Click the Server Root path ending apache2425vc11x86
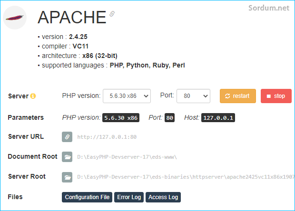295x211 pixels. pyautogui.click(x=186, y=177)
